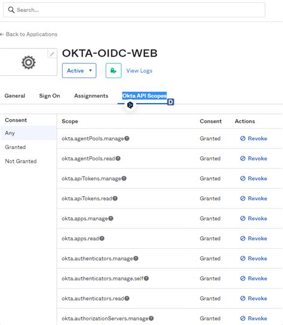Image resolution: width=283 pixels, height=325 pixels.
Task: Revoke okta.apiTokens.manage scope
Action: (x=254, y=178)
